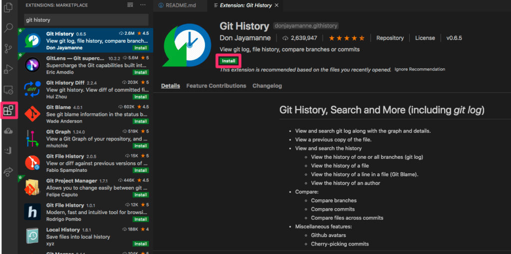
Task: Click the Git History extension icon in list
Action: 32,40
